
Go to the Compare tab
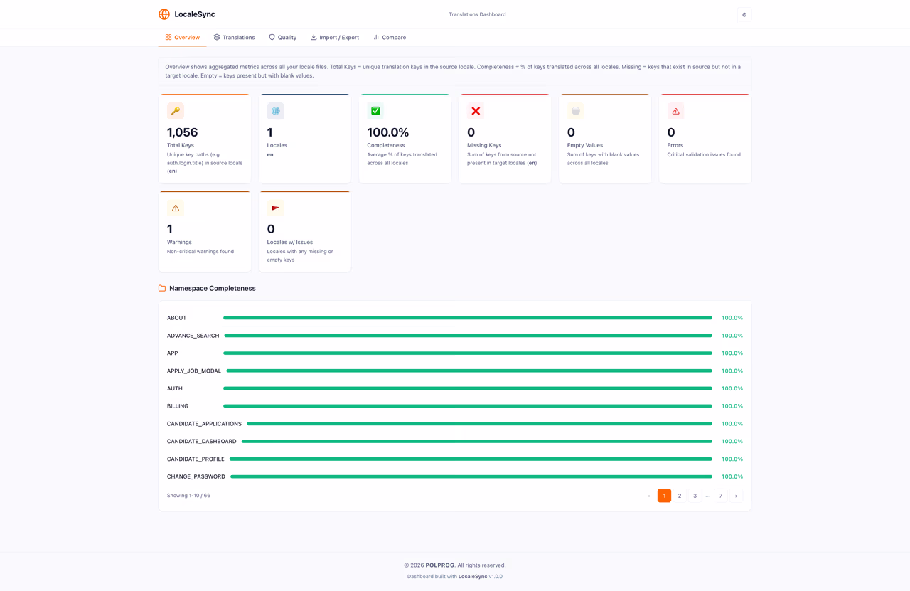coord(390,37)
